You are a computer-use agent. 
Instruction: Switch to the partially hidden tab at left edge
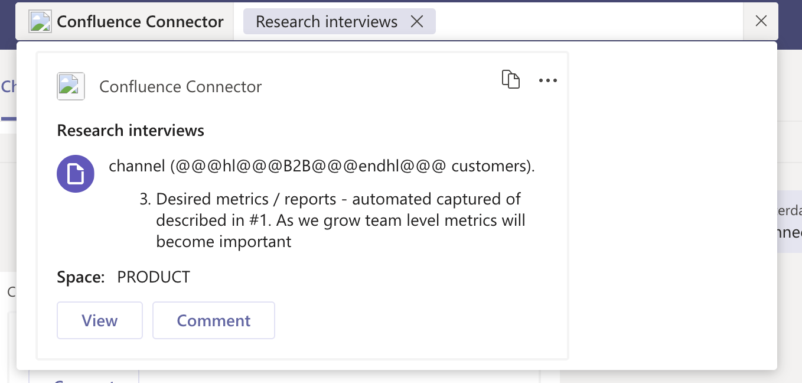point(8,87)
